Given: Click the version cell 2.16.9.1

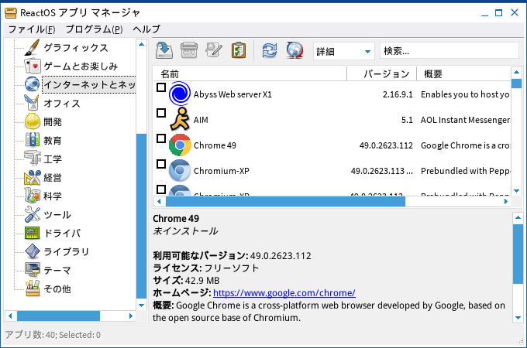Looking at the screenshot, I should coord(398,94).
